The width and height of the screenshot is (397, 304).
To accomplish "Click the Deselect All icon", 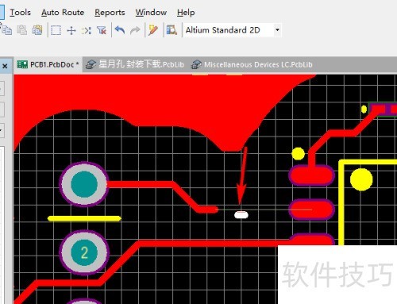I will click(87, 30).
